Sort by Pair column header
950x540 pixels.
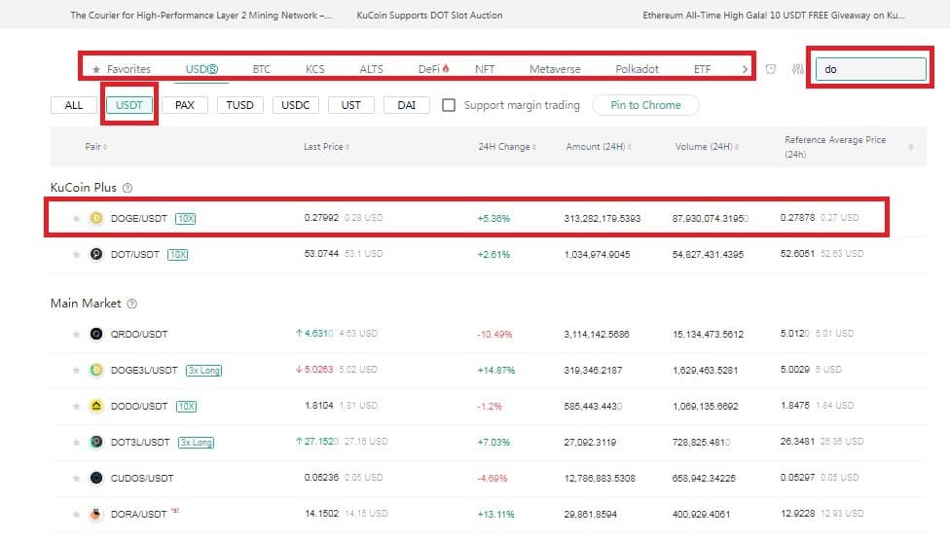(x=95, y=147)
